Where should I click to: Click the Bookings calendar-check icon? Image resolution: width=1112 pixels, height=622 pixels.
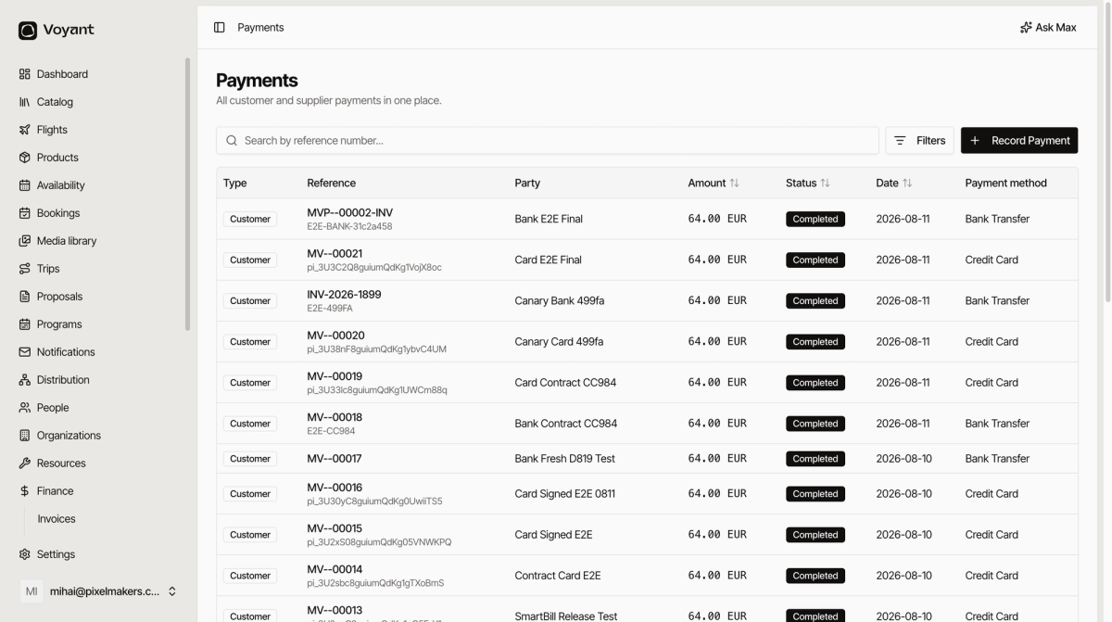pos(25,213)
